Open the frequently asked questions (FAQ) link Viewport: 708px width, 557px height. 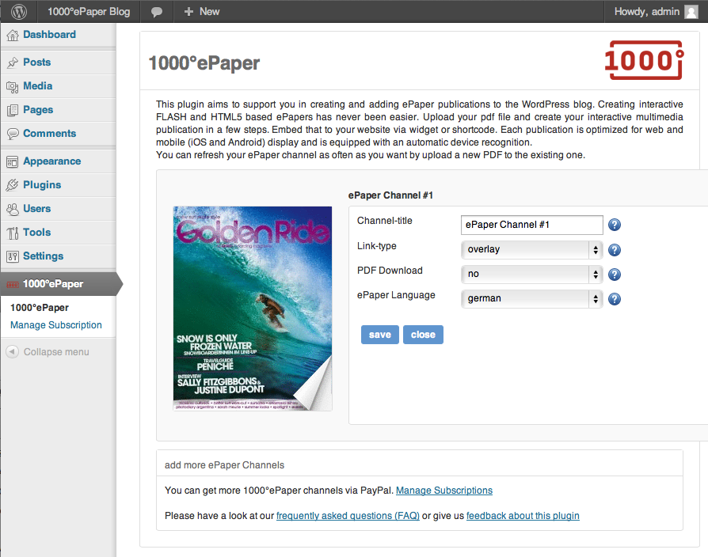tap(348, 516)
